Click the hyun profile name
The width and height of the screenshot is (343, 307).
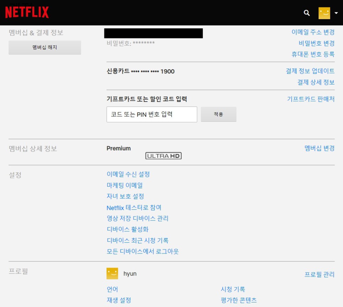[130, 274]
